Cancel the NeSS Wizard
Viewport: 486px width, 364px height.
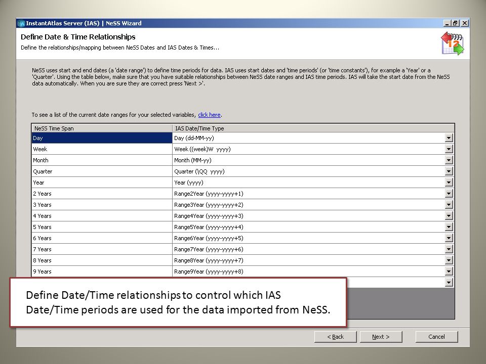pyautogui.click(x=436, y=337)
